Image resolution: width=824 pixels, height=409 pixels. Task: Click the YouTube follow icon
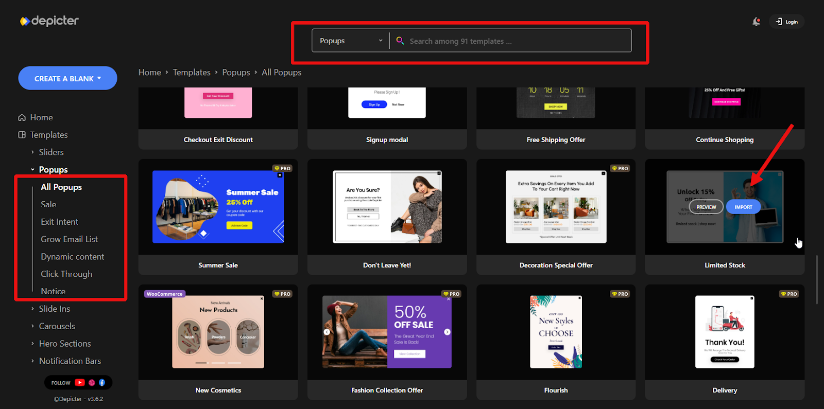79,383
